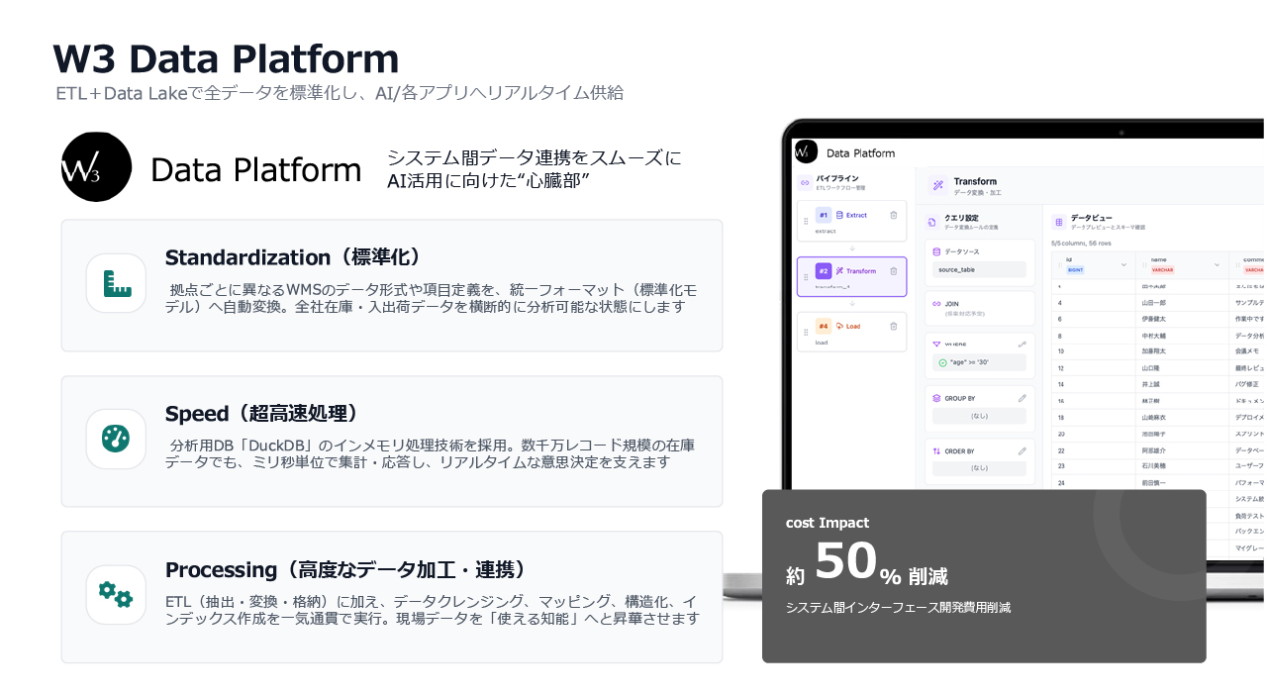Viewport: 1267px width, 694px height.
Task: Grab the drag handle of the Extract step
Action: (806, 221)
